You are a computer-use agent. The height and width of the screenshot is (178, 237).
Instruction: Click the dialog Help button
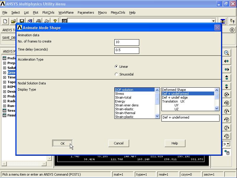[175, 143]
